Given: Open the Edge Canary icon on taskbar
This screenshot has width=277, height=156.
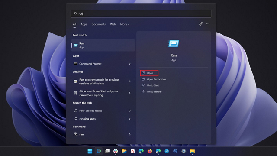Looking at the screenshot, I should (158, 151).
